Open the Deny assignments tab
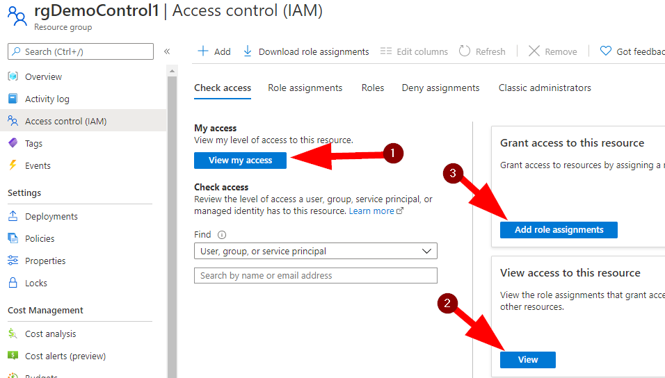This screenshot has height=378, width=665. (440, 88)
